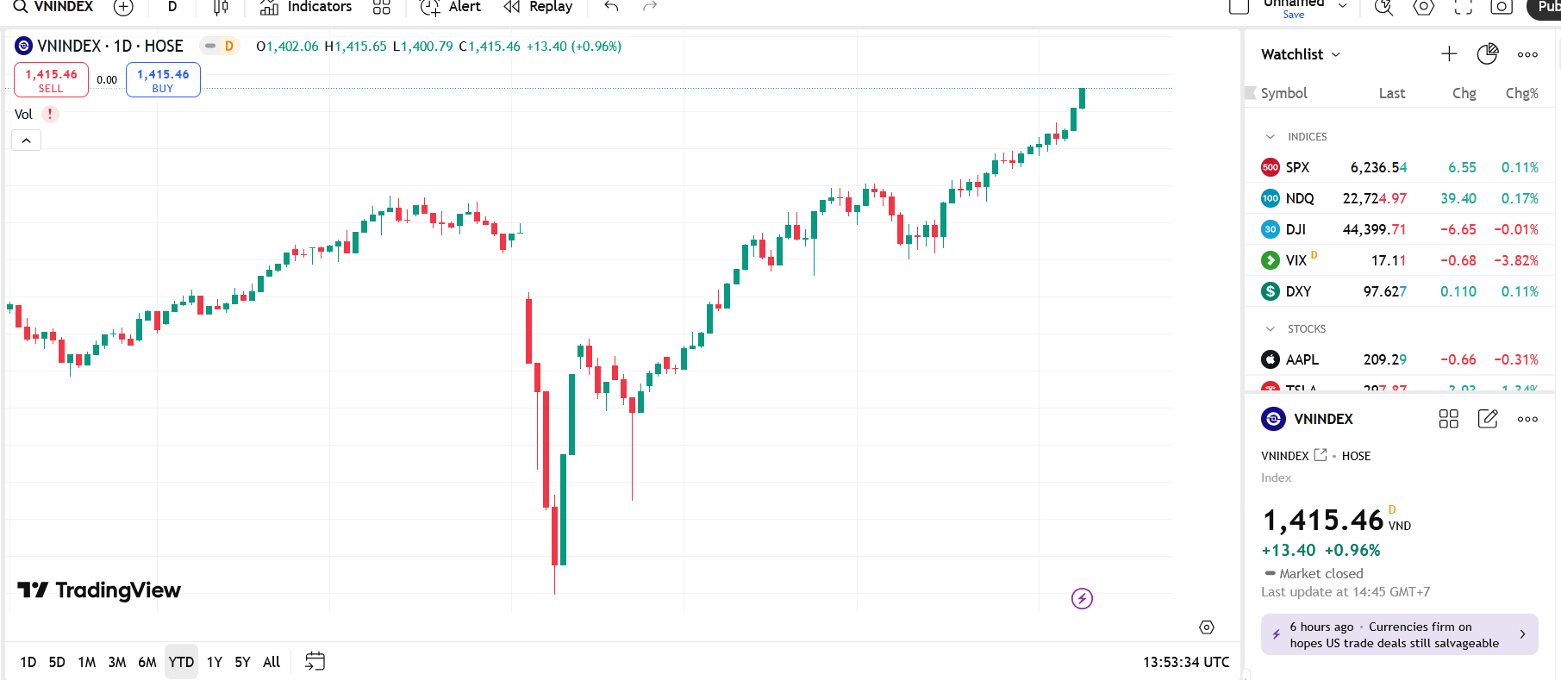Collapse the indicator legend arrow toggle

(x=26, y=140)
